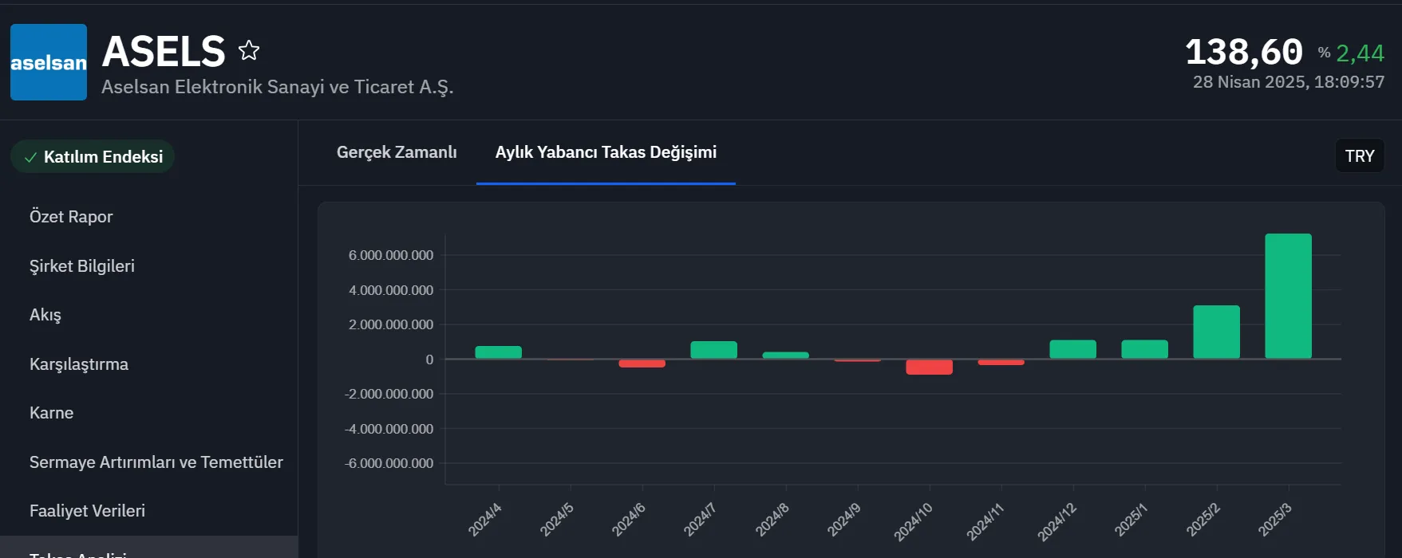The image size is (1402, 558).
Task: Click the 6.000.000.000 axis label
Action: tap(391, 255)
